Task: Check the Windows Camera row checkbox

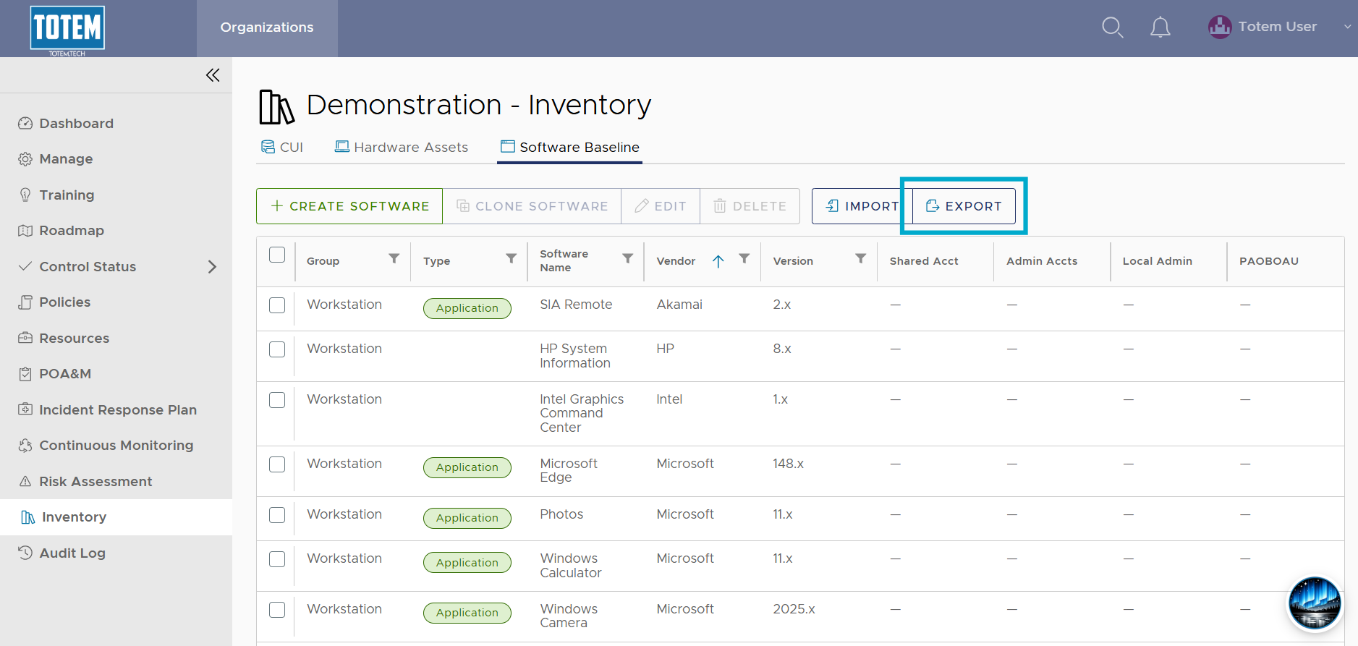Action: [277, 610]
